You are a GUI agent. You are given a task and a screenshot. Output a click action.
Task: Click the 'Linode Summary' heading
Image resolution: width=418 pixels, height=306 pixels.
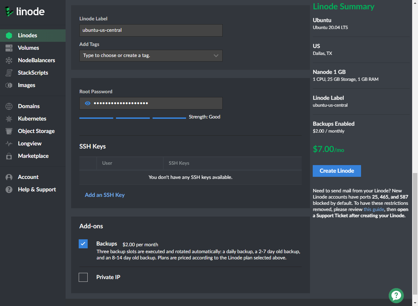(x=343, y=7)
